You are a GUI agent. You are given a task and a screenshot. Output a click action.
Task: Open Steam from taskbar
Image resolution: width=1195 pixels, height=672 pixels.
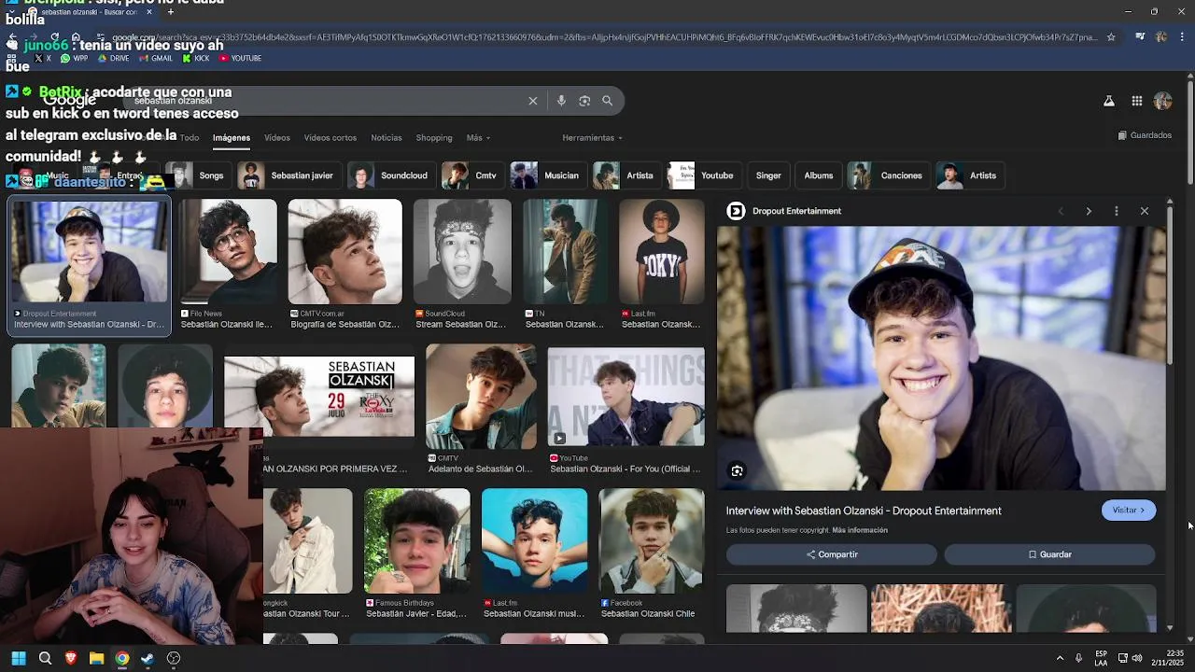[148, 658]
